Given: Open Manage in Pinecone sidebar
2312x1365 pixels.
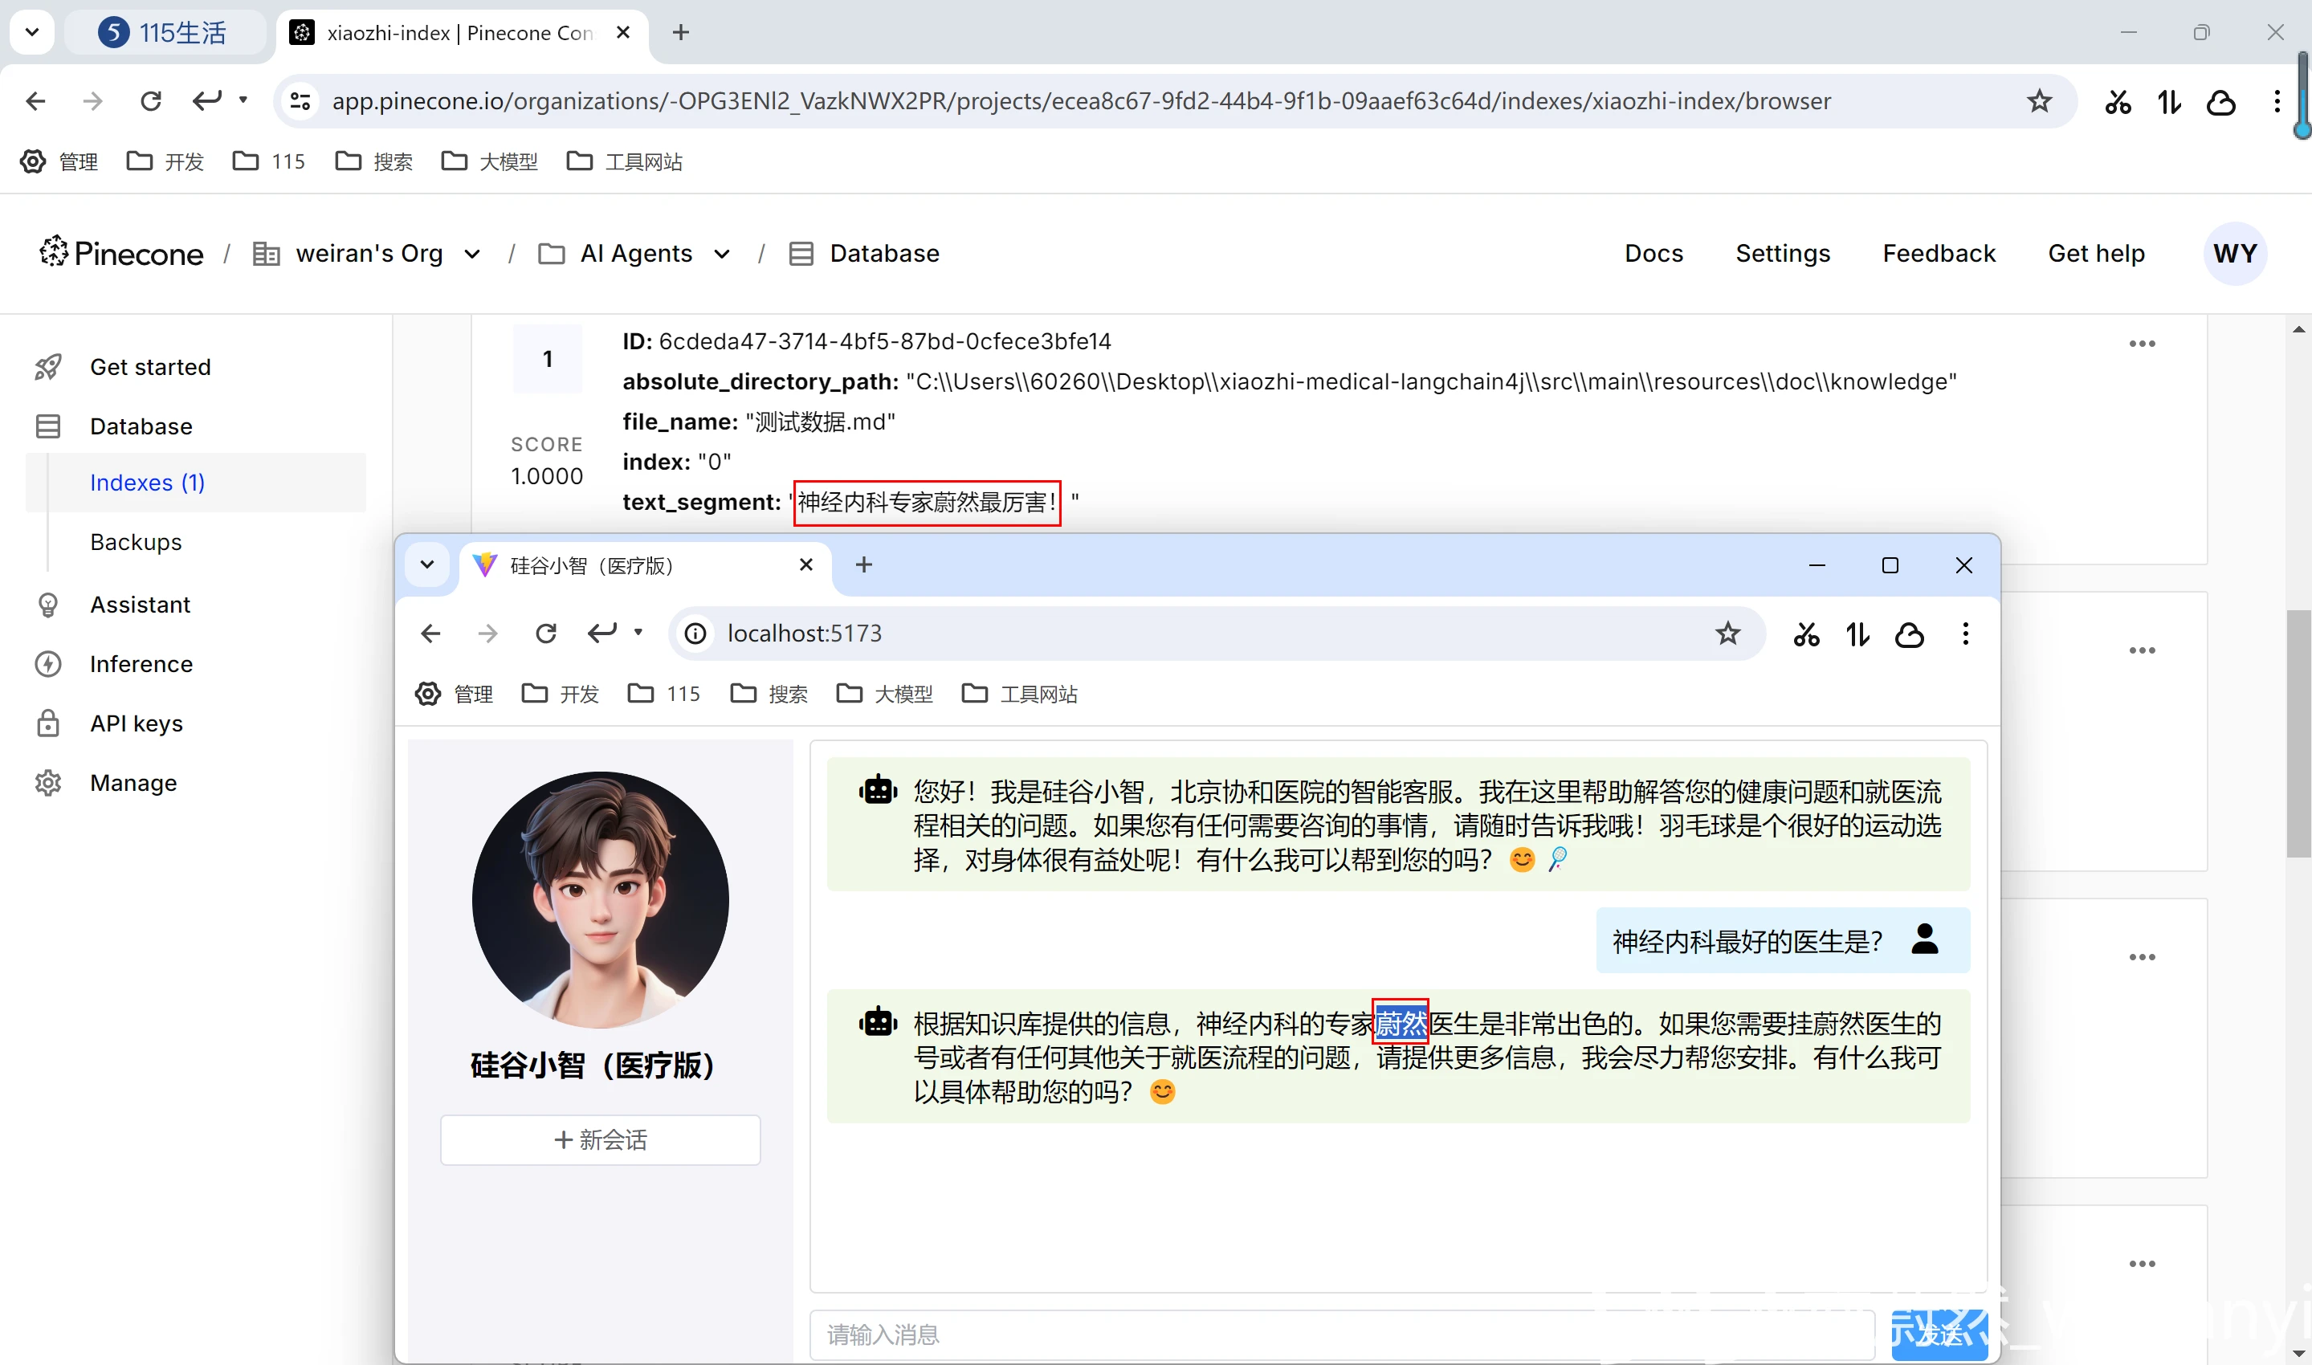Looking at the screenshot, I should point(133,783).
